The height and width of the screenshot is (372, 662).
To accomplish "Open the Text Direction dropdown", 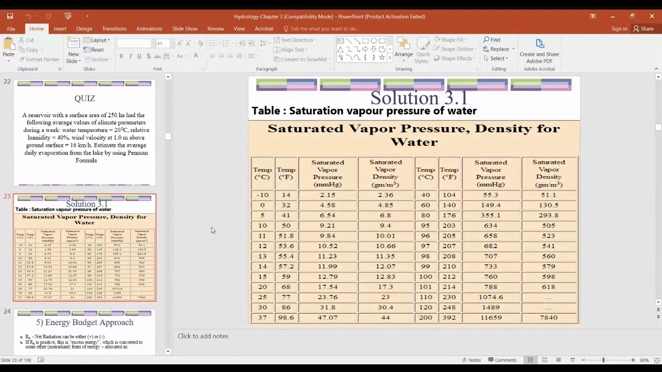I will (295, 40).
